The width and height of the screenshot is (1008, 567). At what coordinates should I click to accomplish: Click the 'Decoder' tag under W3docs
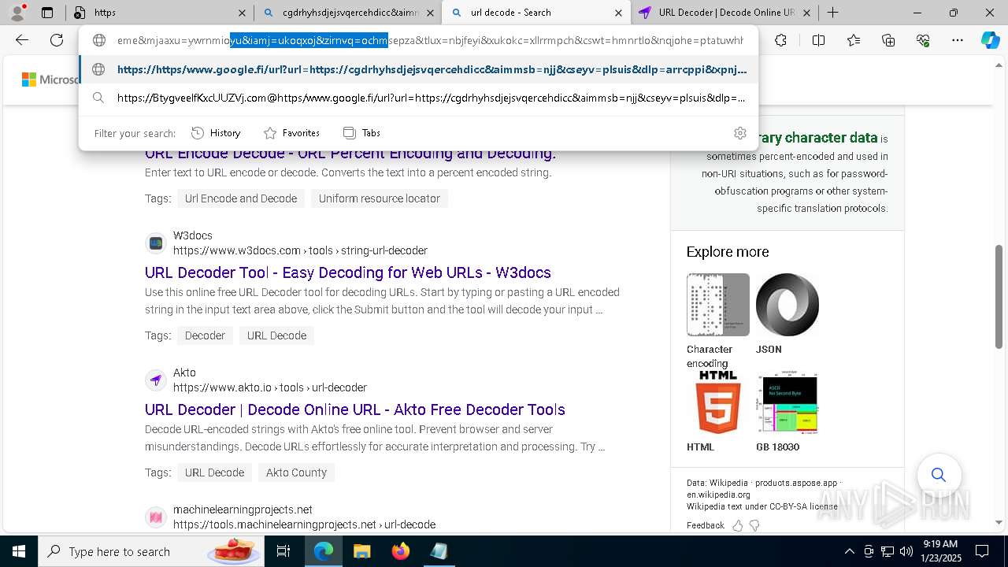(205, 335)
